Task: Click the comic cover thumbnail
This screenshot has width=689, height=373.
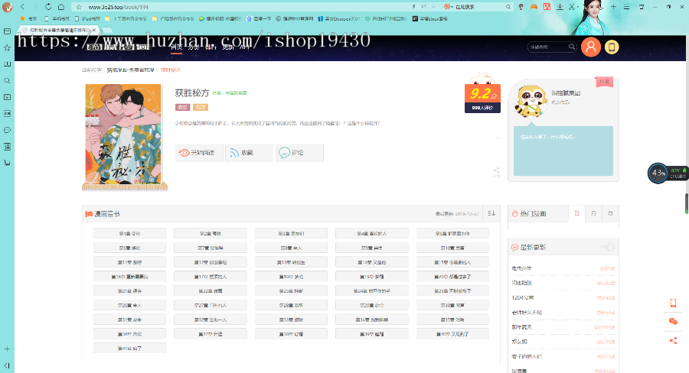Action: (x=123, y=134)
